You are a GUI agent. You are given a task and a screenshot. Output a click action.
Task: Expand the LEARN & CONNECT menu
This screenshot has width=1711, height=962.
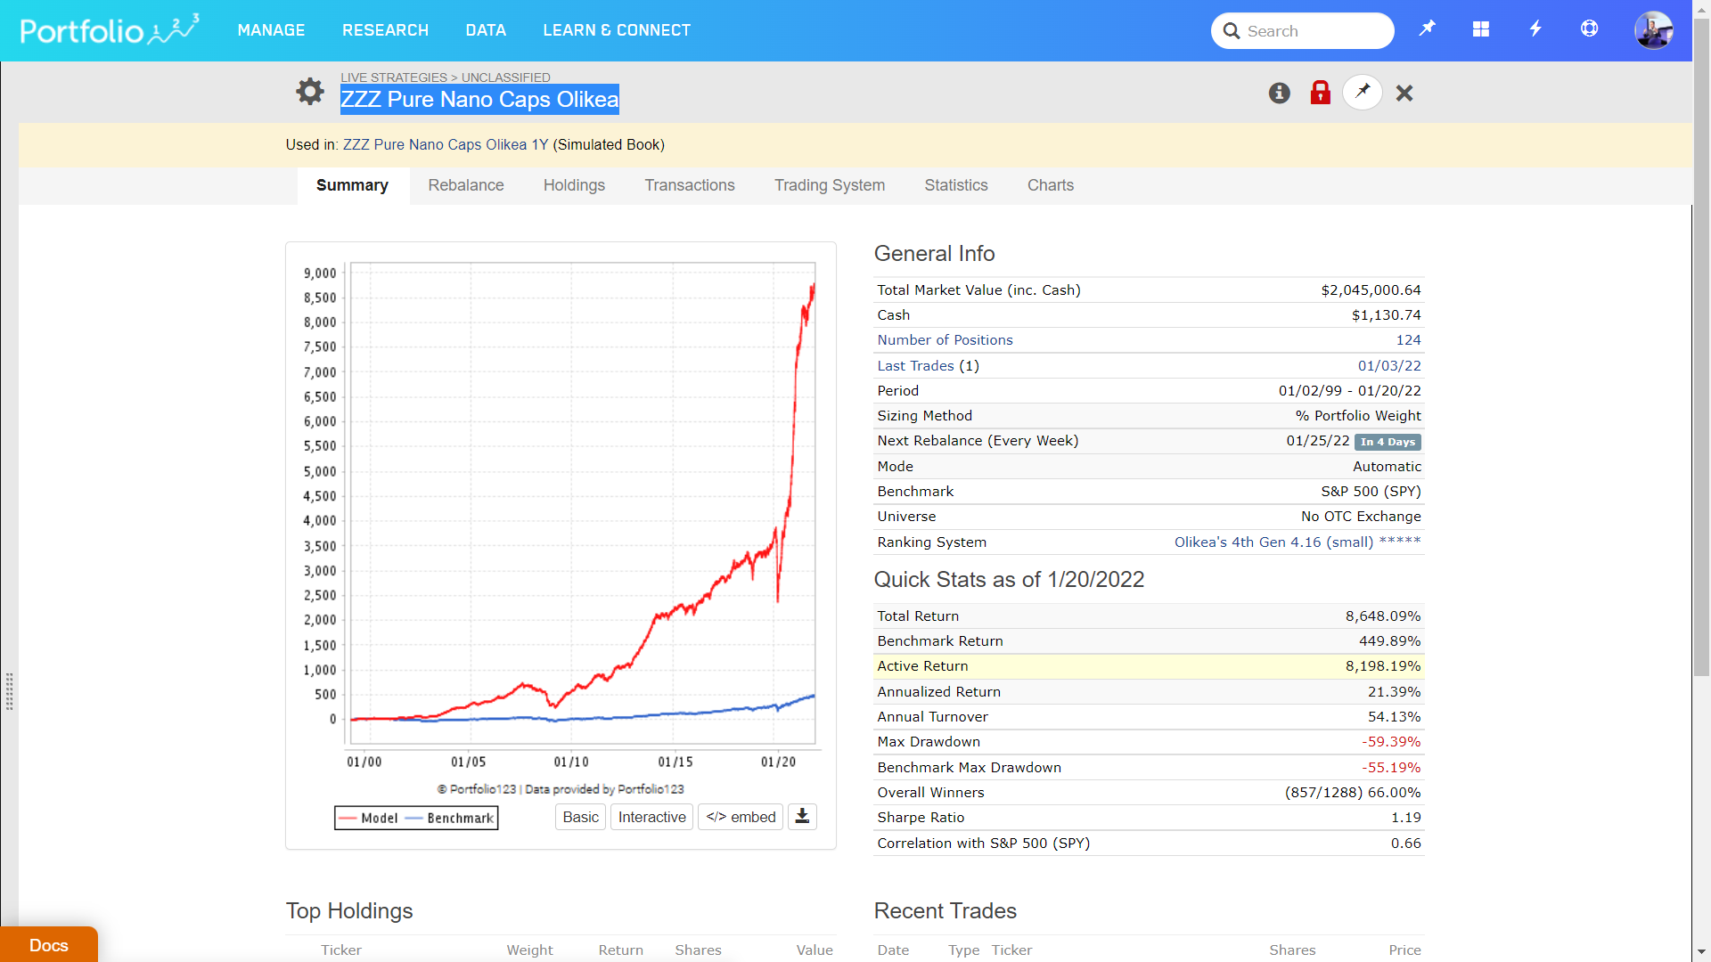tap(617, 30)
